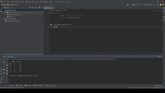Open the Help menu
Viewport: 165px width, 93px height.
[x=51, y=2]
